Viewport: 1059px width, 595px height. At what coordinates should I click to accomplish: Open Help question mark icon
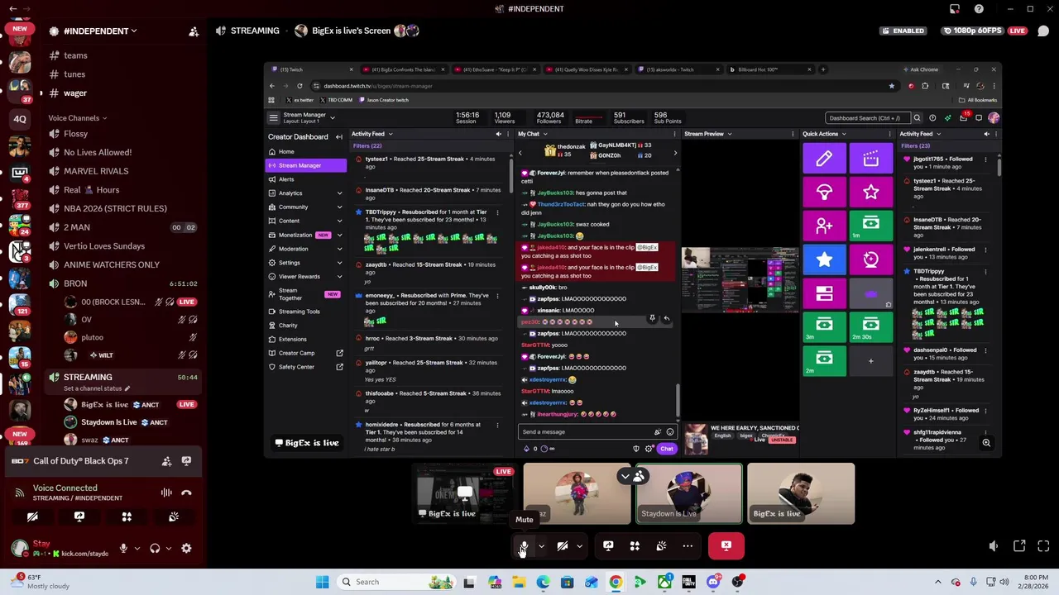[x=979, y=9]
